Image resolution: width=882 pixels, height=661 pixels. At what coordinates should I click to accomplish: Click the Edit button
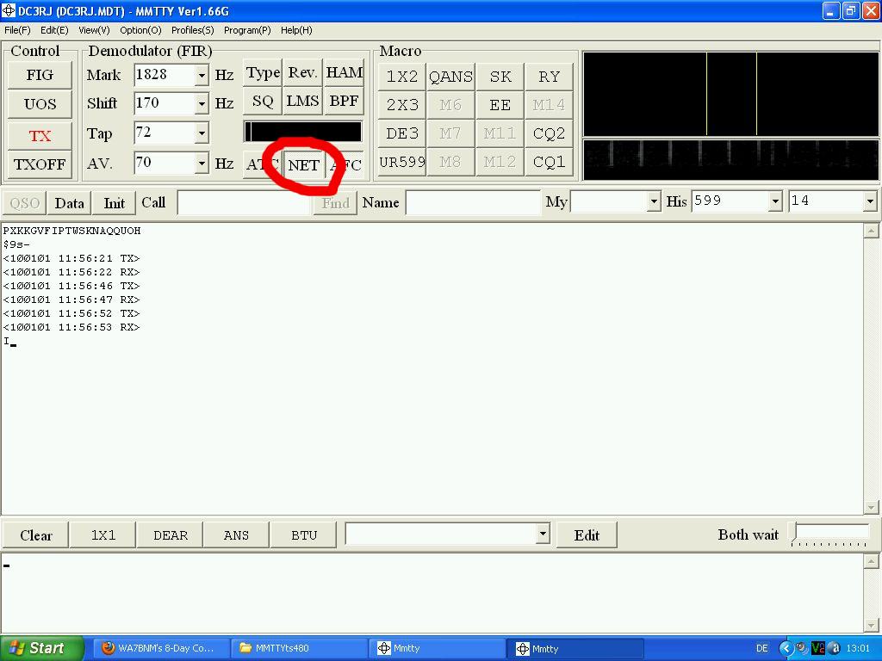(x=587, y=534)
